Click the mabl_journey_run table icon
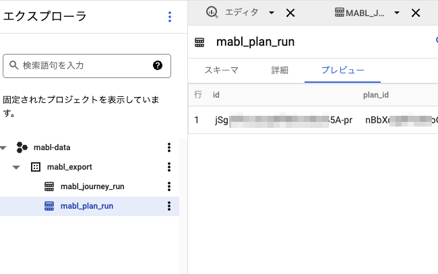The height and width of the screenshot is (274, 438). [x=49, y=186]
